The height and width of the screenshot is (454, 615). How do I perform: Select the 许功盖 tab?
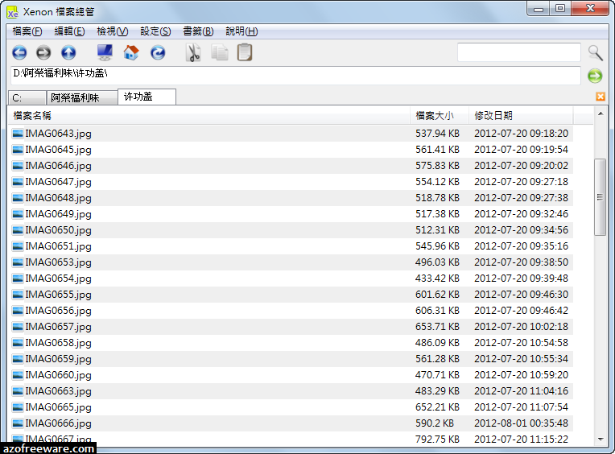coord(147,97)
